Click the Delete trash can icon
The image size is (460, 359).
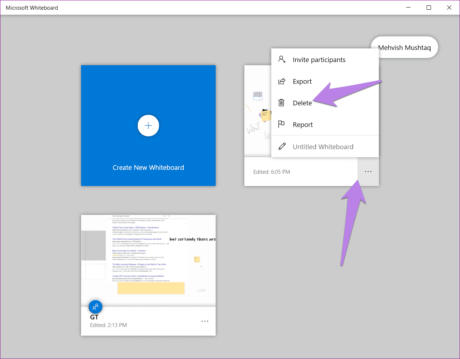(282, 103)
